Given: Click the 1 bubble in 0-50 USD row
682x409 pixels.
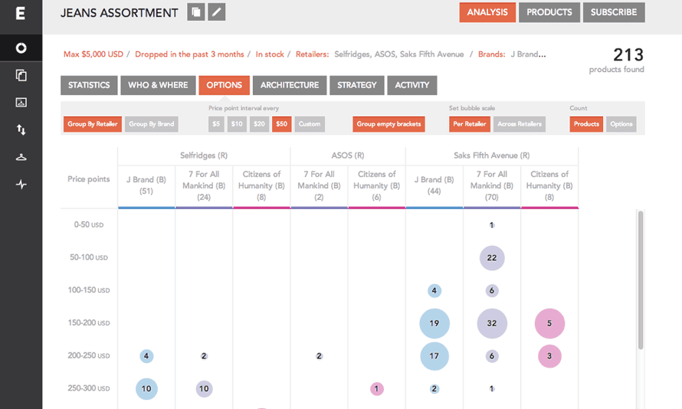Looking at the screenshot, I should click(491, 225).
